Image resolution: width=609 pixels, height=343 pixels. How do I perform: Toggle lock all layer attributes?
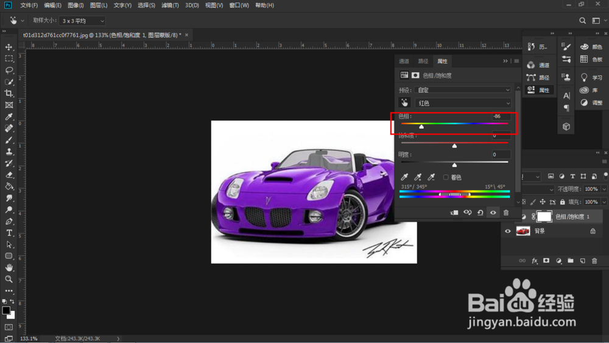tap(562, 202)
